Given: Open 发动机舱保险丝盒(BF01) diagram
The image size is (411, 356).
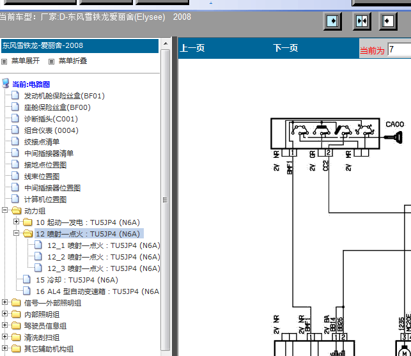Looking at the screenshot, I should click(x=64, y=96).
